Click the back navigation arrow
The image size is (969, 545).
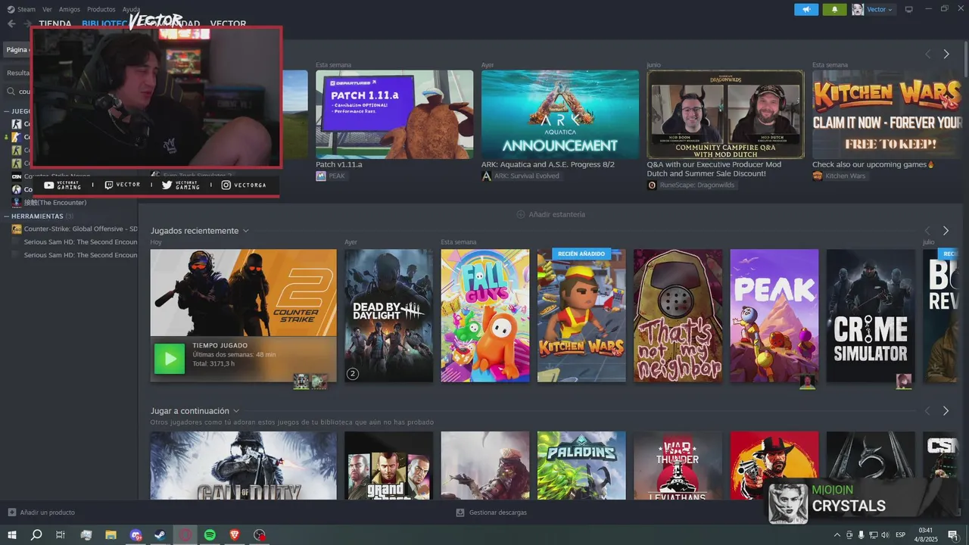point(11,23)
